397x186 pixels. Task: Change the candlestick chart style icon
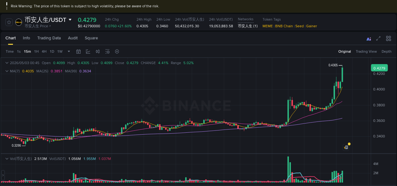pos(98,51)
